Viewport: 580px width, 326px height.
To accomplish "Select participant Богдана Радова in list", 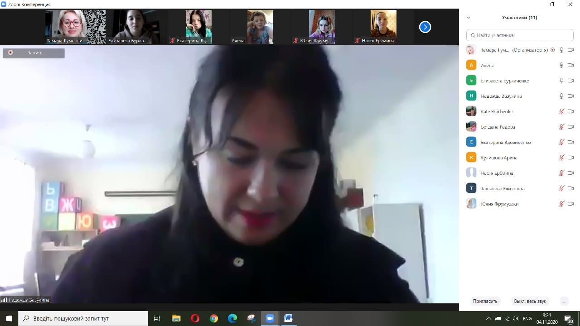I will pyautogui.click(x=520, y=127).
